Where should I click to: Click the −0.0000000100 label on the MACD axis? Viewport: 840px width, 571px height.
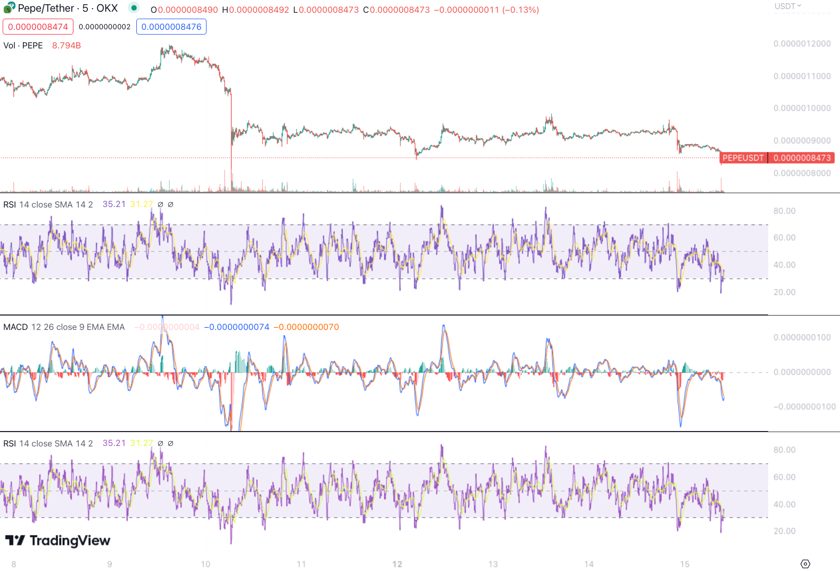[x=804, y=407]
